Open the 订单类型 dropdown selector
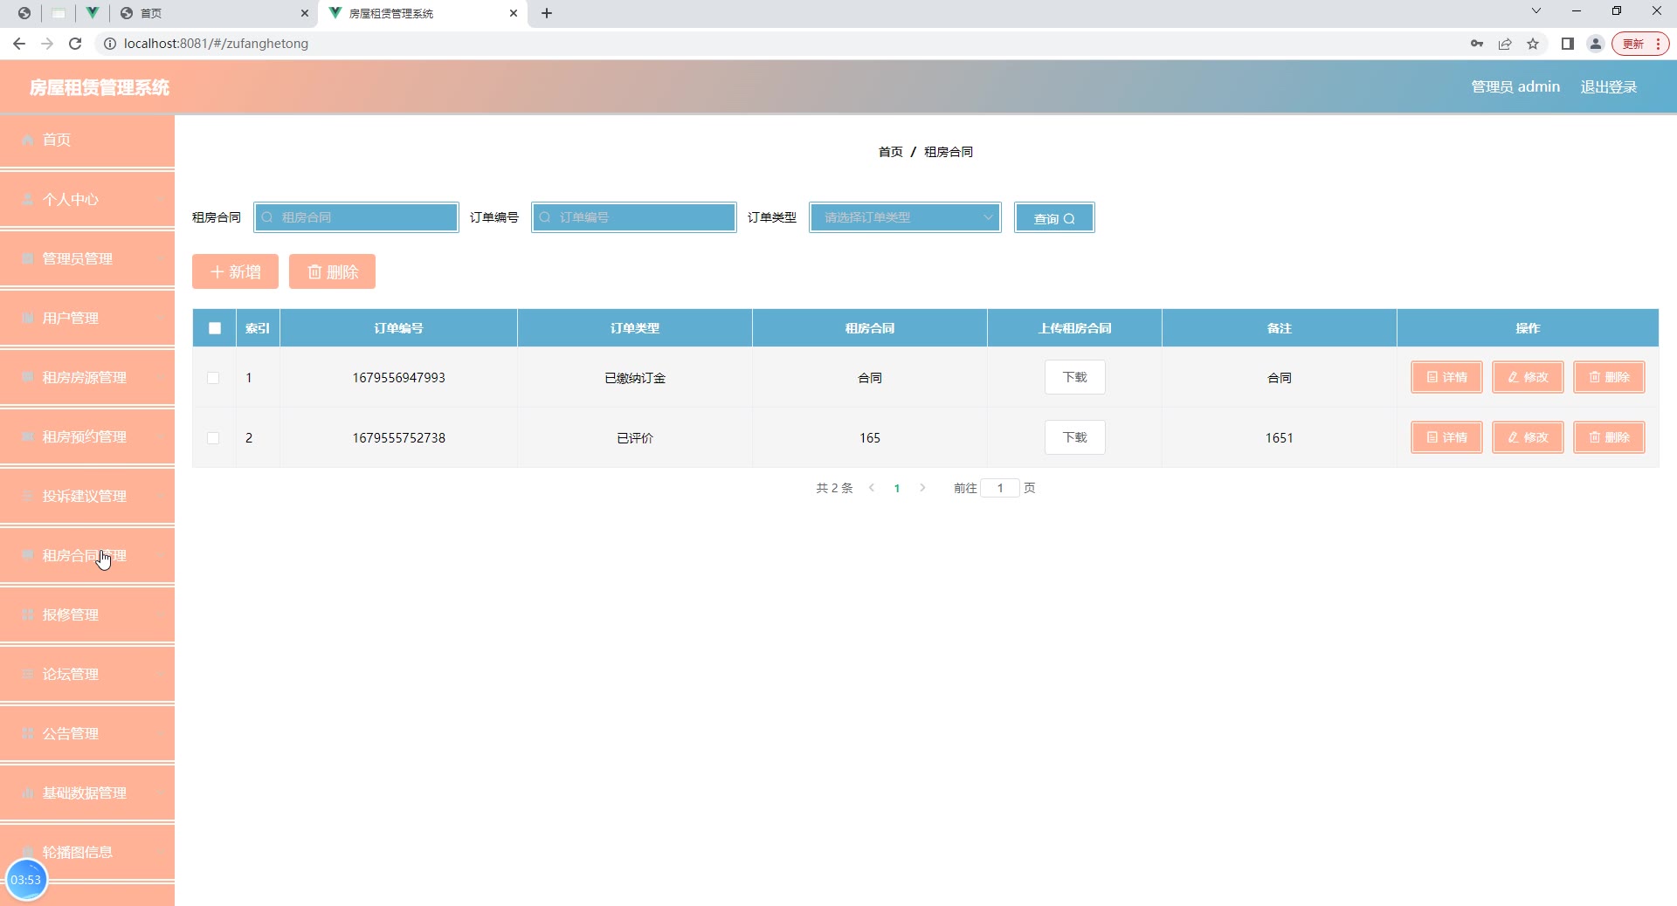The image size is (1677, 906). pyautogui.click(x=905, y=217)
